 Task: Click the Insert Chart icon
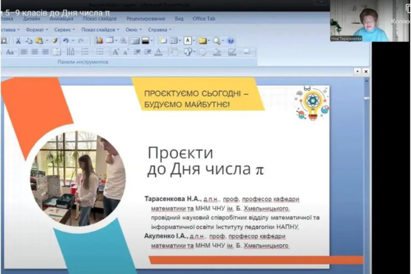[x=99, y=41]
